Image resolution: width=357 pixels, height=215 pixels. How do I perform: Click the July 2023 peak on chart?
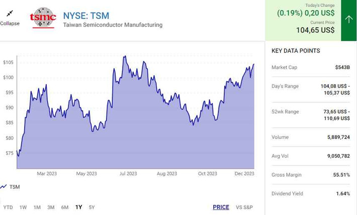click(x=125, y=56)
